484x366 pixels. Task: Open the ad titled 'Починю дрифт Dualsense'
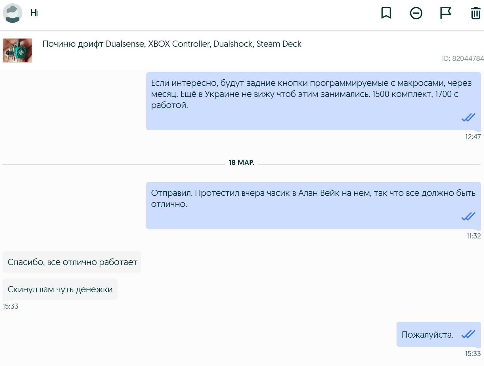point(172,44)
